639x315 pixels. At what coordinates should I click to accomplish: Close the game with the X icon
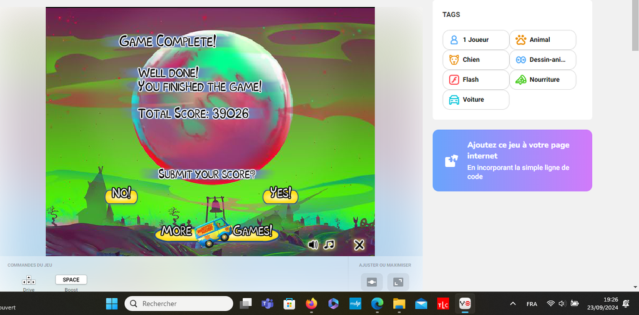coord(359,245)
